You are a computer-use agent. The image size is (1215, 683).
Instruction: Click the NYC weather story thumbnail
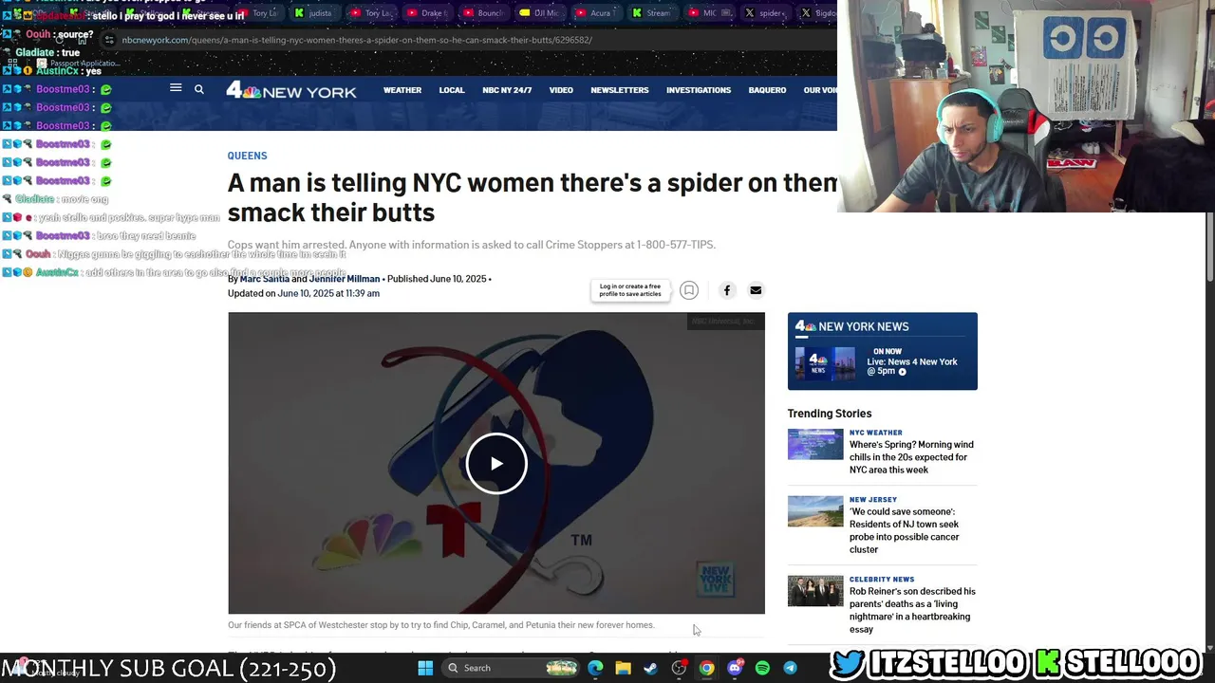coord(815,444)
